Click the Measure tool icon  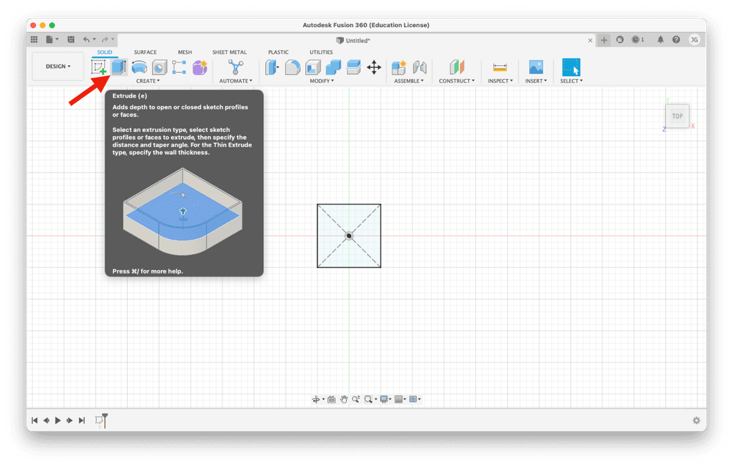(x=500, y=67)
